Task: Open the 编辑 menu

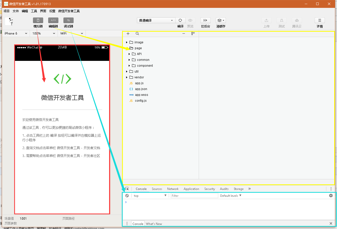Action: click(25, 11)
